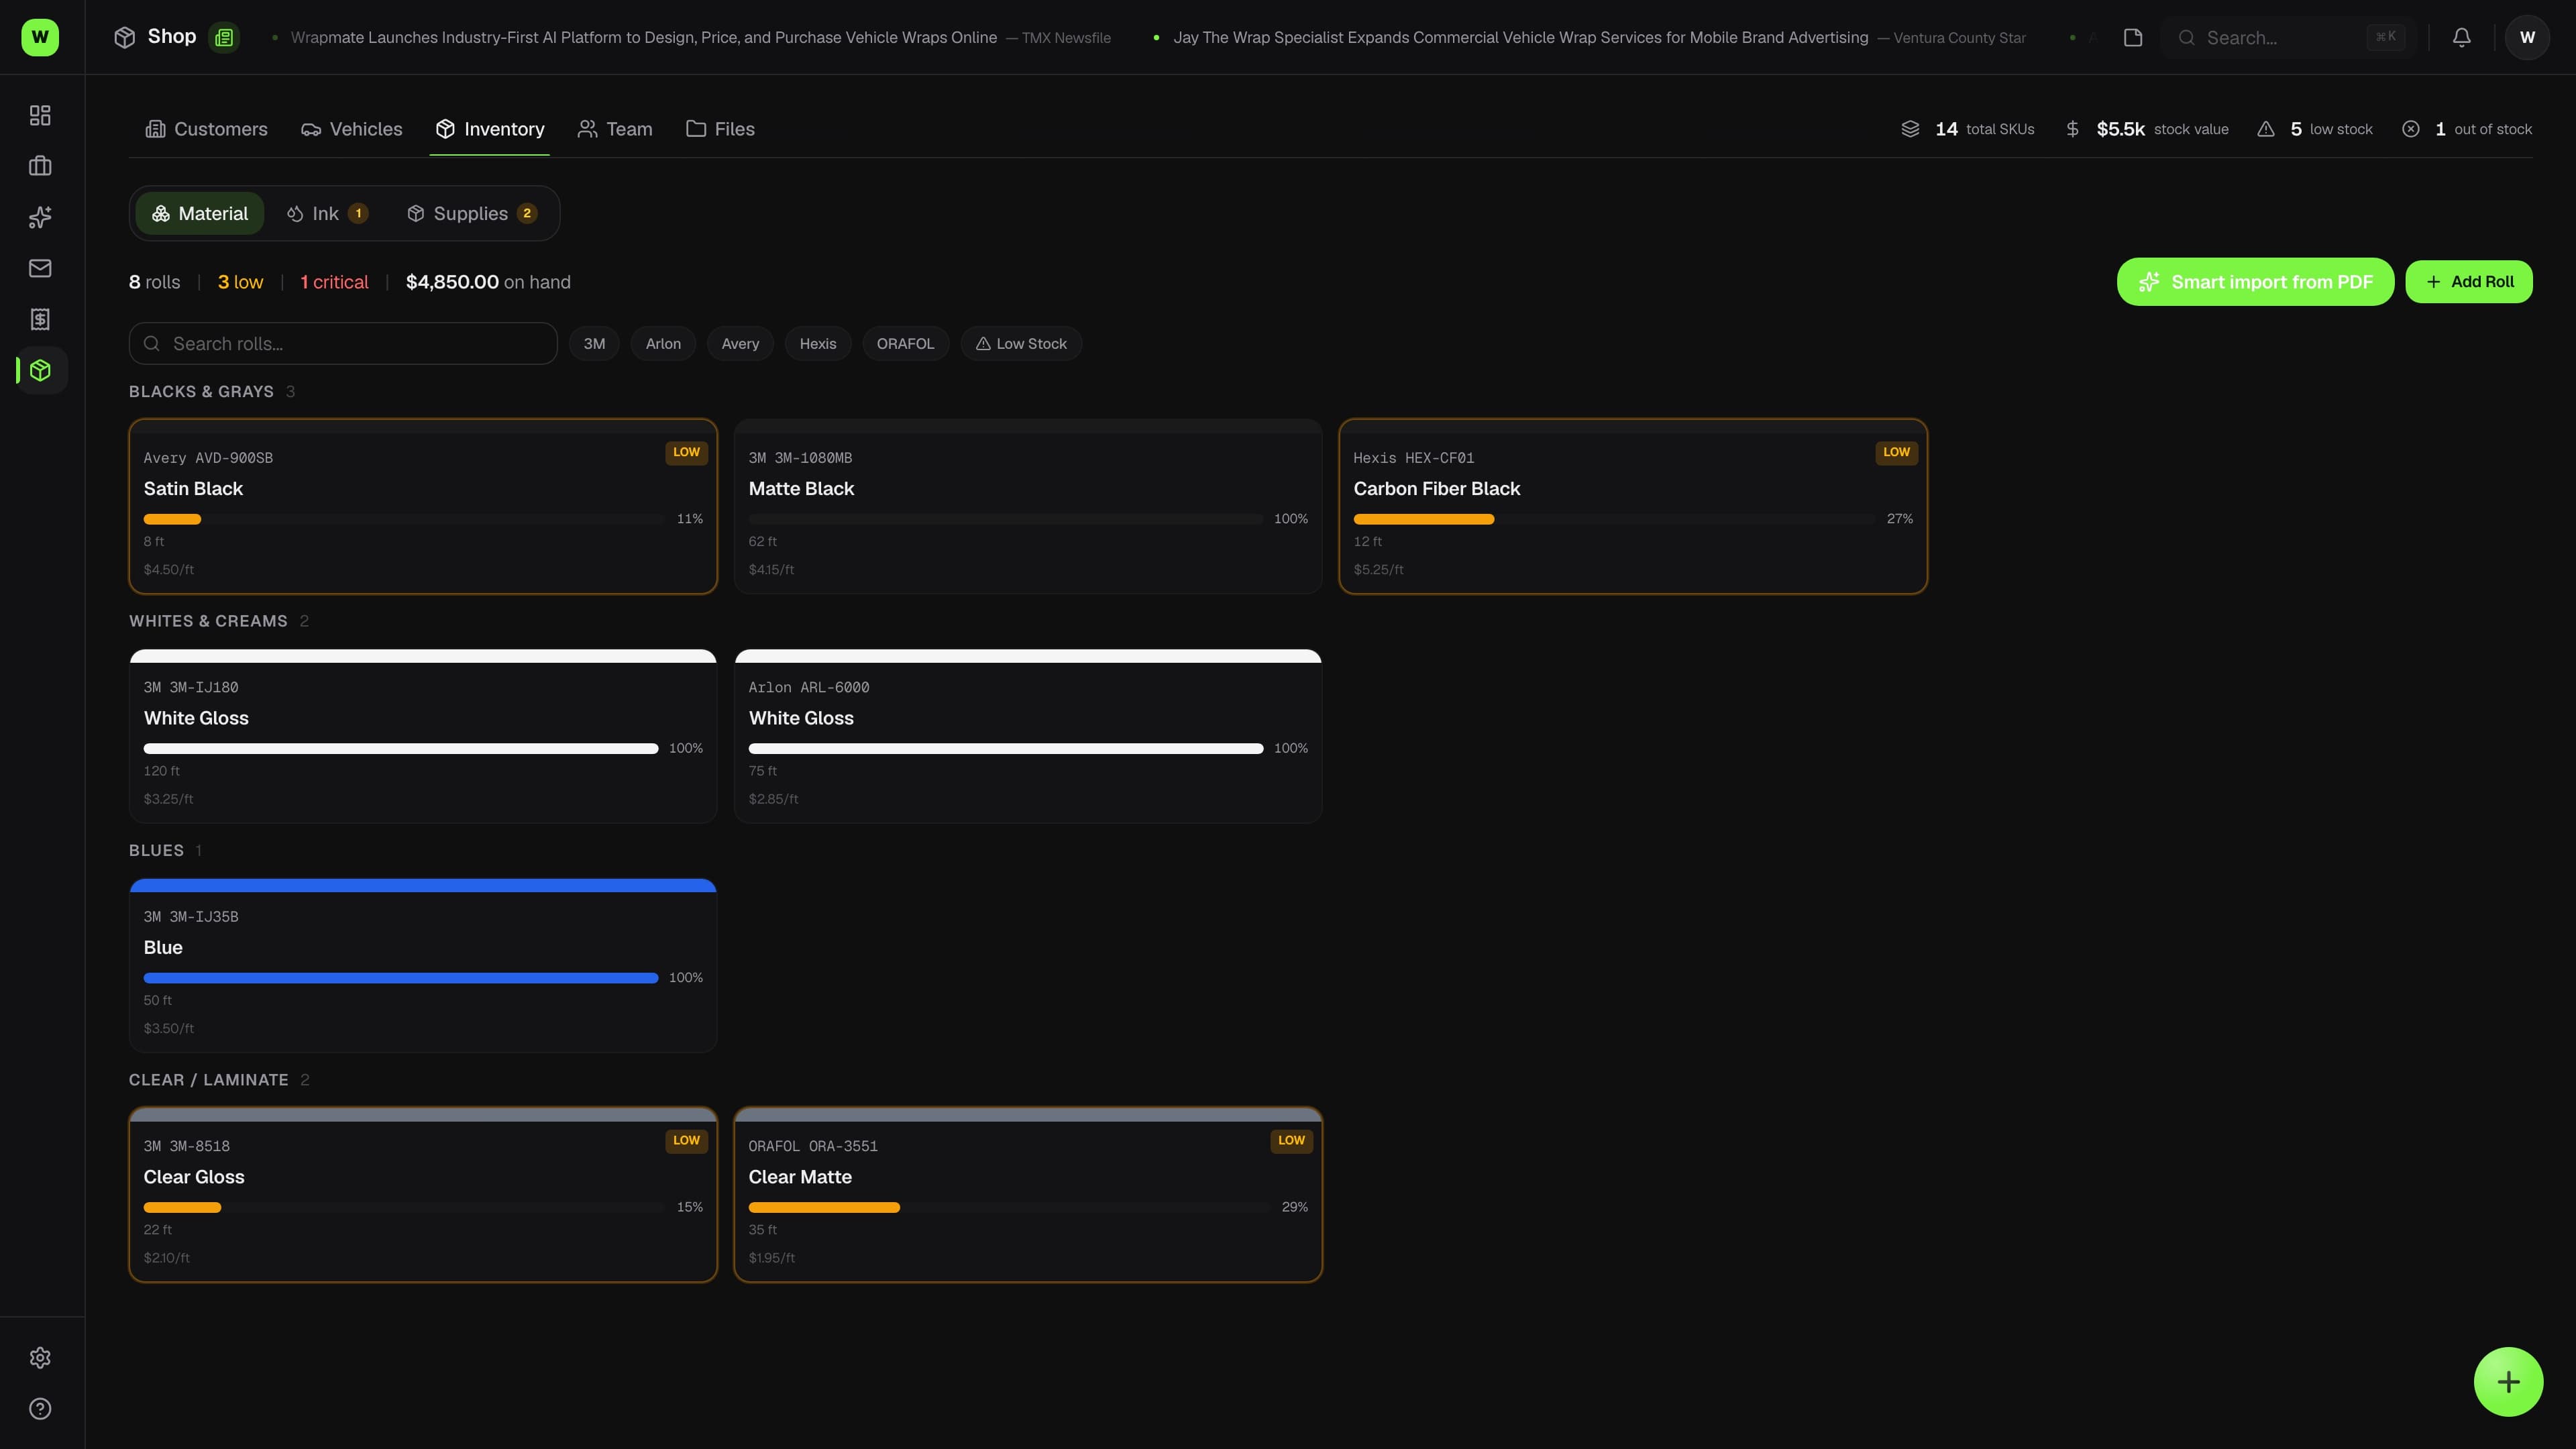
Task: Toggle the Hexis brand filter chip
Action: (818, 343)
